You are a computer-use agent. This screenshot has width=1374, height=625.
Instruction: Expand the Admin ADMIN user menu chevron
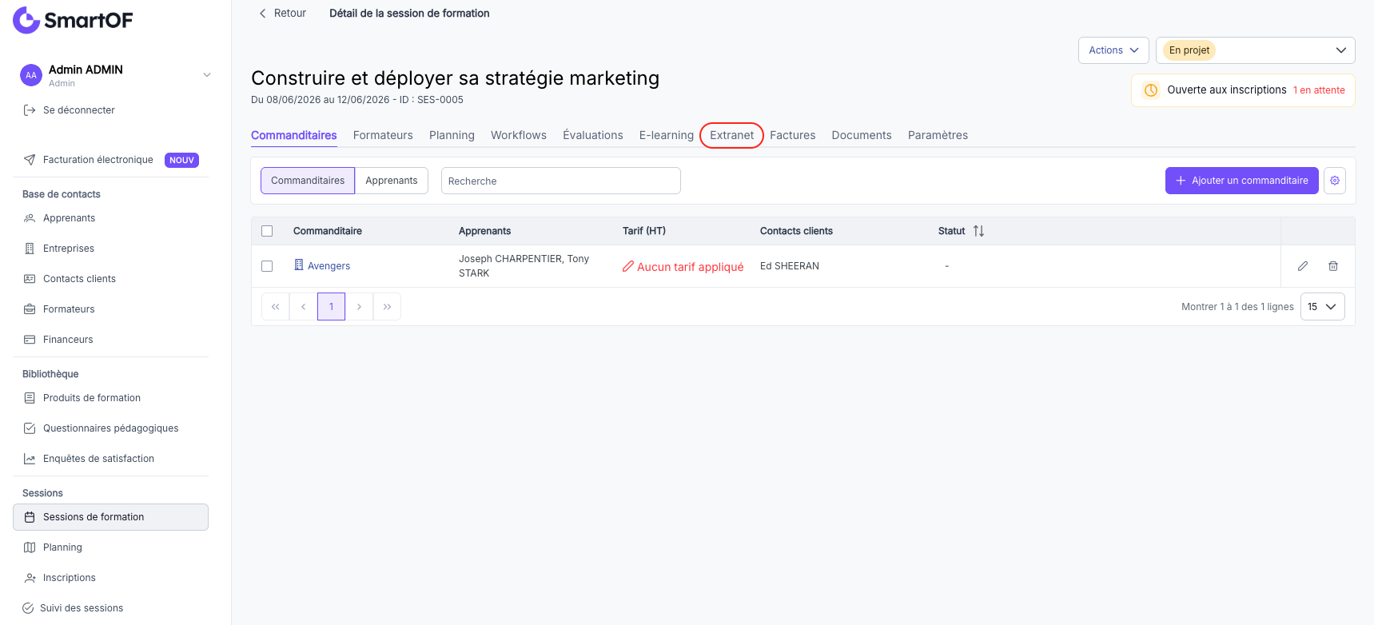207,75
